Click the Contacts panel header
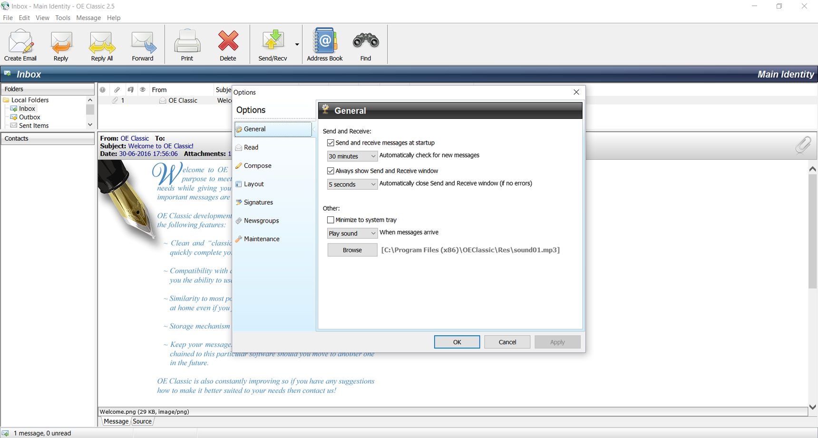 (48, 138)
